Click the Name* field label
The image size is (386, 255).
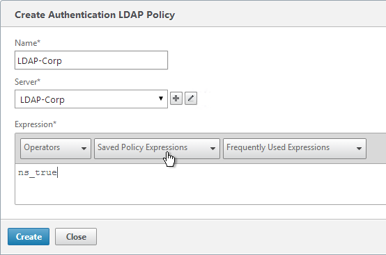(28, 43)
